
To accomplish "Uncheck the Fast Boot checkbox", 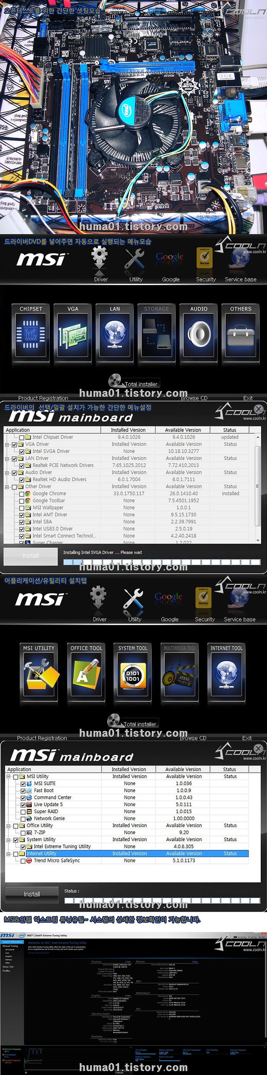I will (23, 791).
